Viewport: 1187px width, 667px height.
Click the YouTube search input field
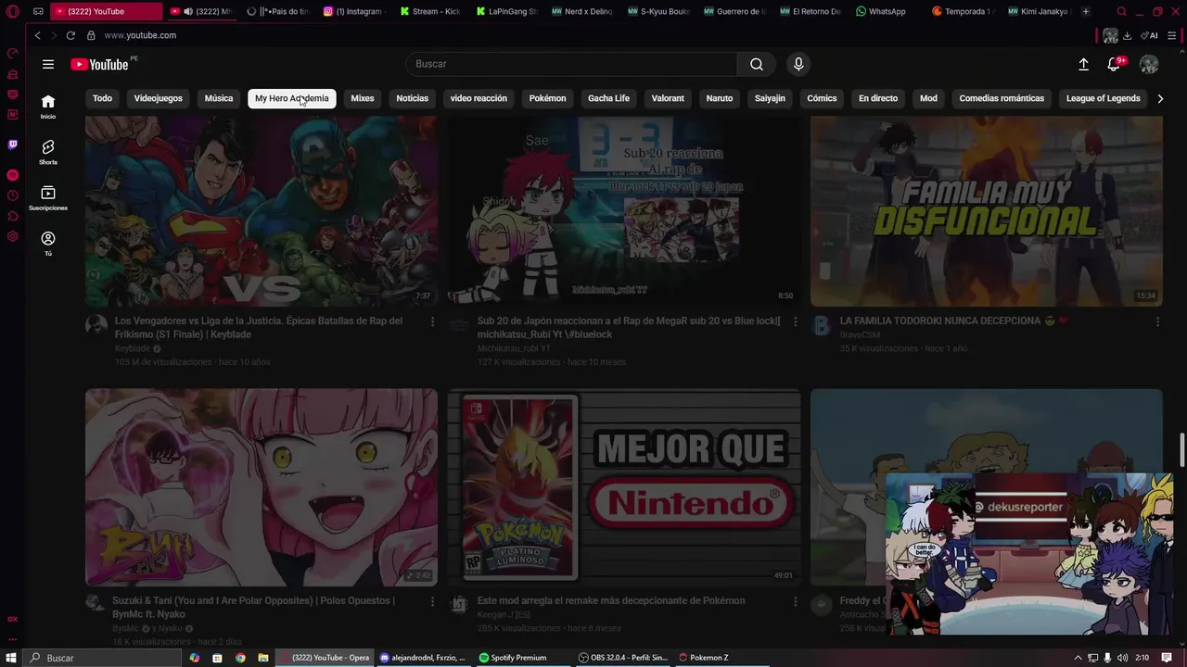pos(571,64)
